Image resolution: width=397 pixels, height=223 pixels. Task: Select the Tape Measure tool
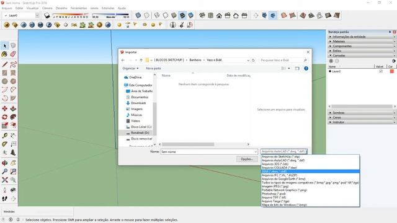[5, 136]
